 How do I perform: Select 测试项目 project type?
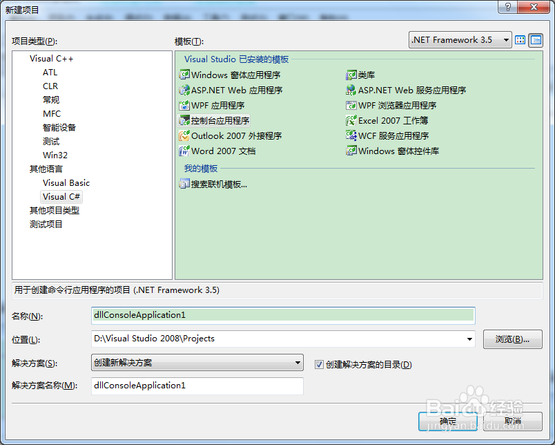[46, 224]
